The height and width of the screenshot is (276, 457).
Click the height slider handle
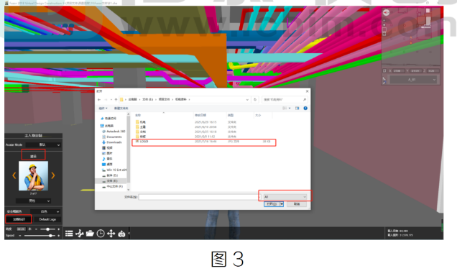47,229
